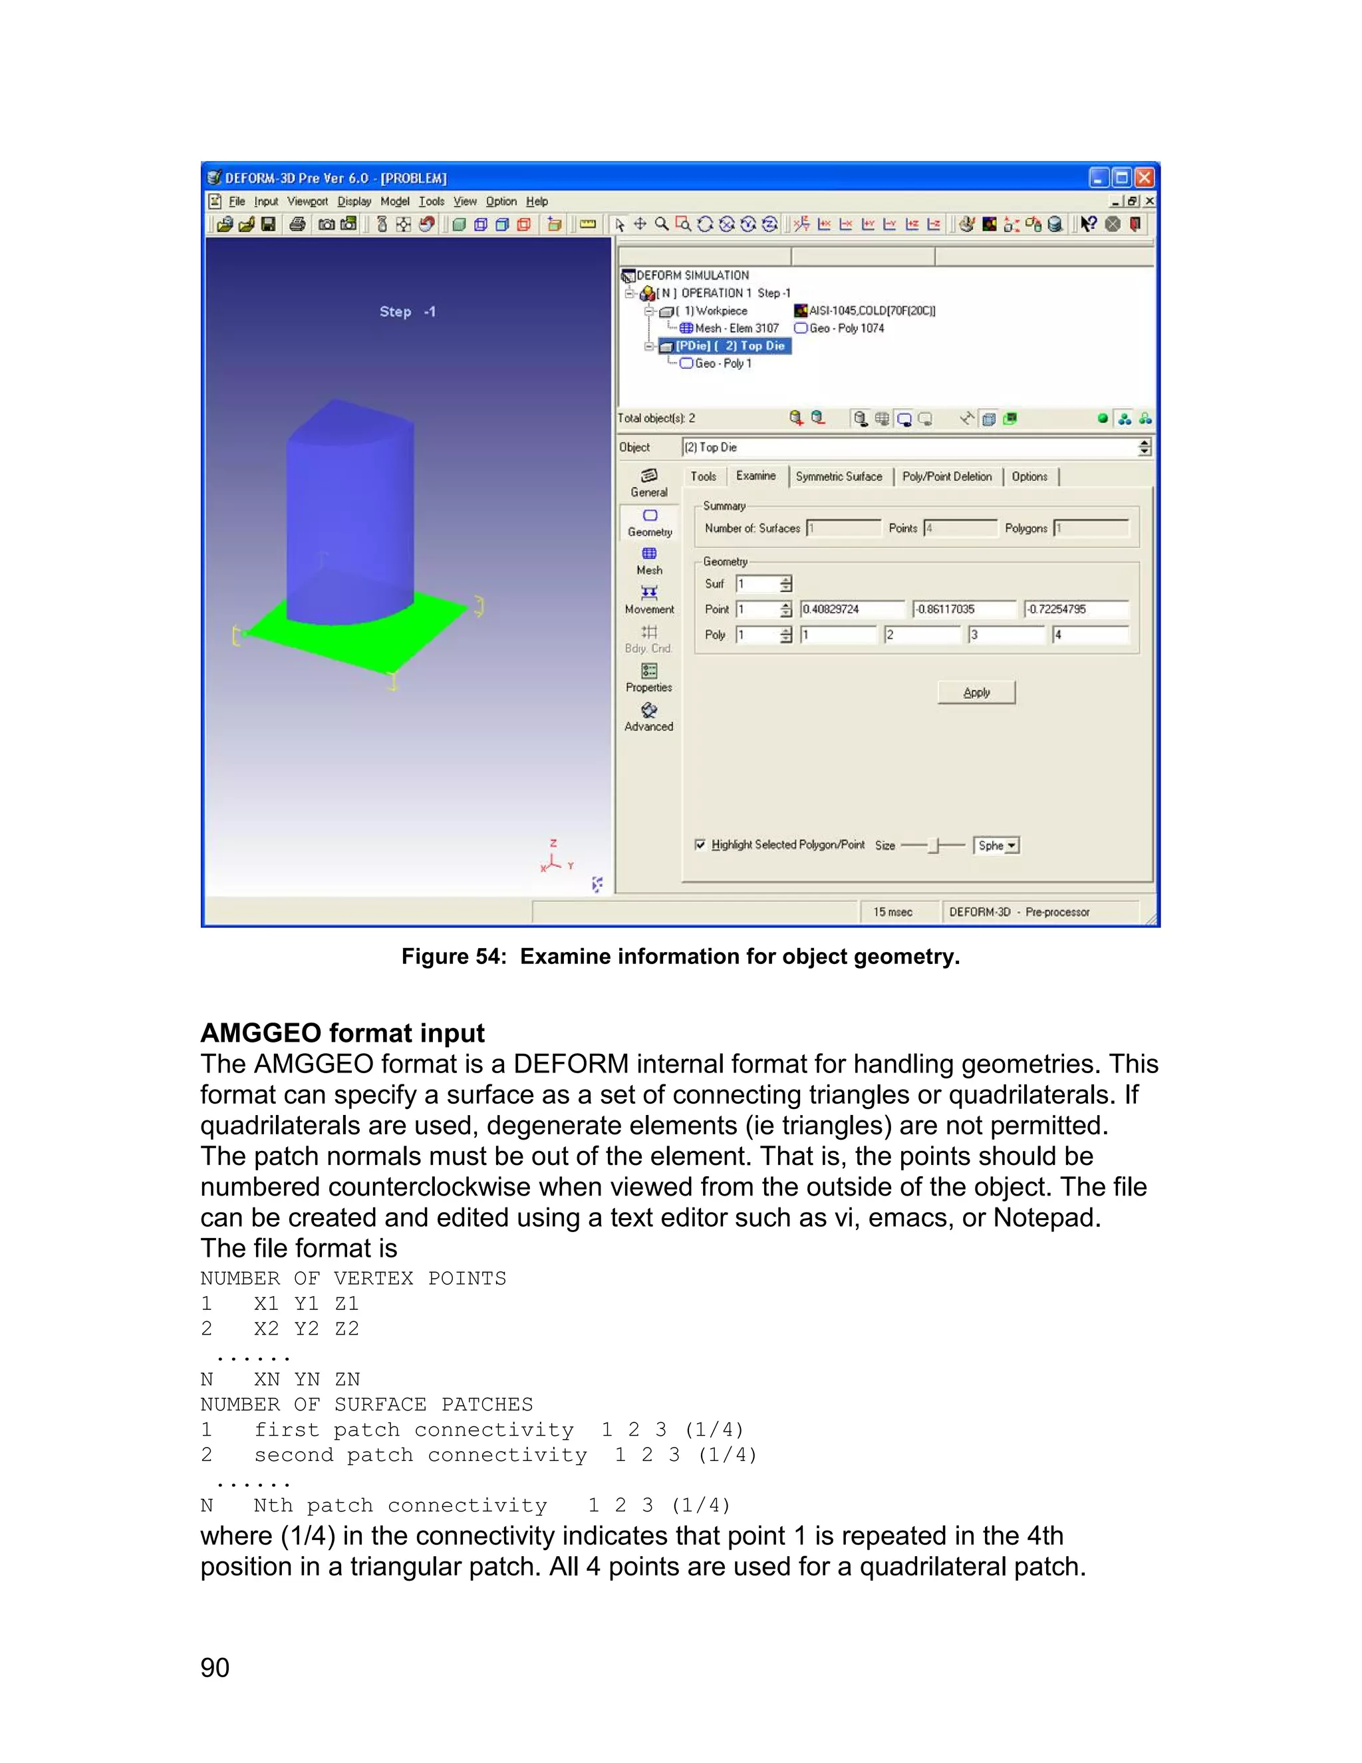
Task: Click the red Wireframe display icon
Action: pyautogui.click(x=523, y=224)
